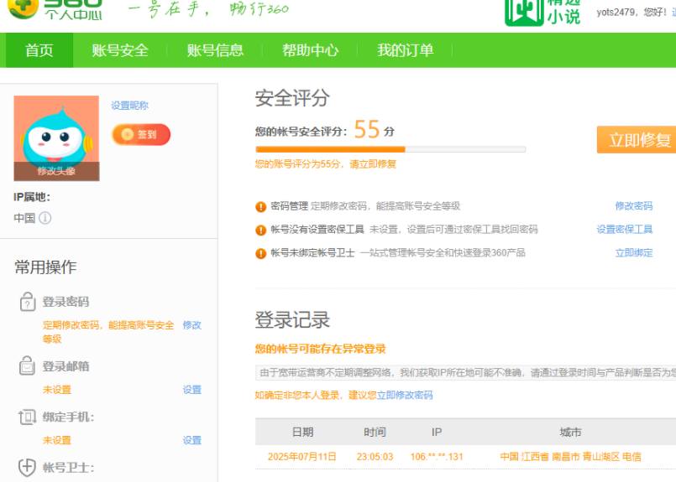Open 账号信息 tab
This screenshot has width=676, height=482.
tap(215, 50)
